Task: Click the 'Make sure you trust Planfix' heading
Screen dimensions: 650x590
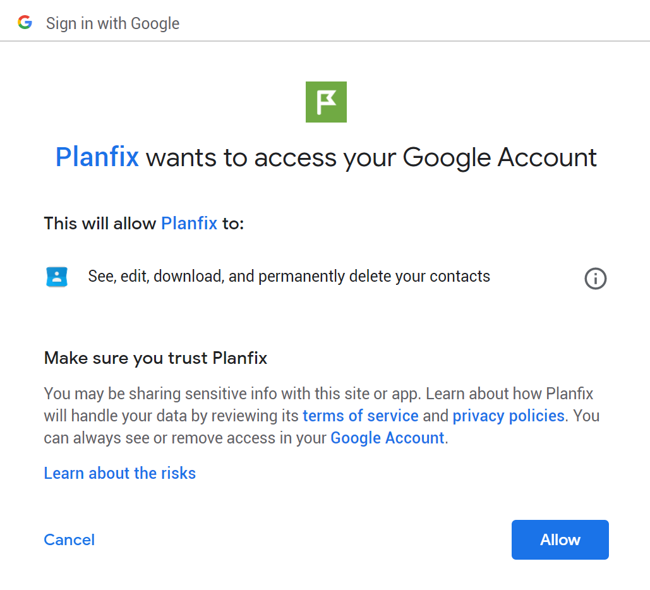Action: pos(155,358)
